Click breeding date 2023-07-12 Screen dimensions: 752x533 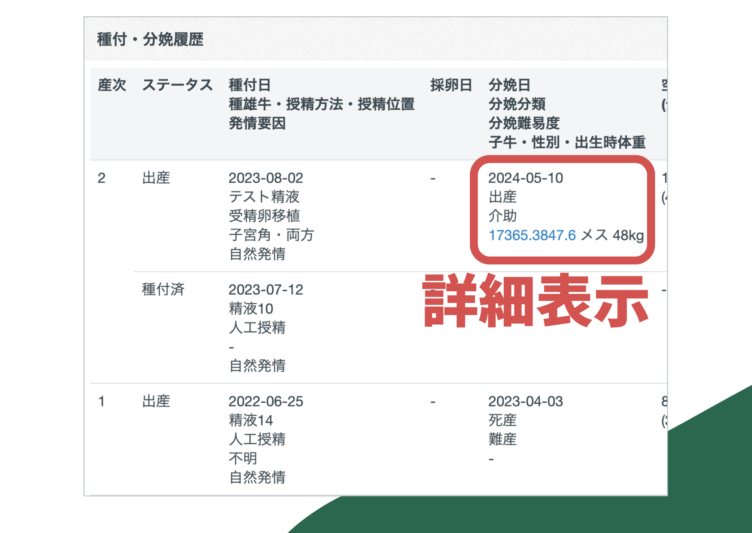pos(266,290)
